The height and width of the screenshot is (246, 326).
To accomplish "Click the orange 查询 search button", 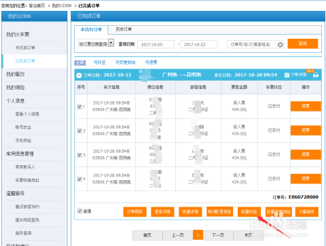I will pos(303,43).
